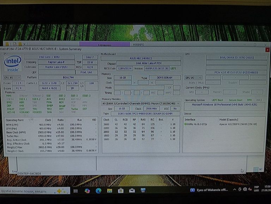Click the TPM indicator label
The width and height of the screenshot is (271, 204).
click(249, 100)
